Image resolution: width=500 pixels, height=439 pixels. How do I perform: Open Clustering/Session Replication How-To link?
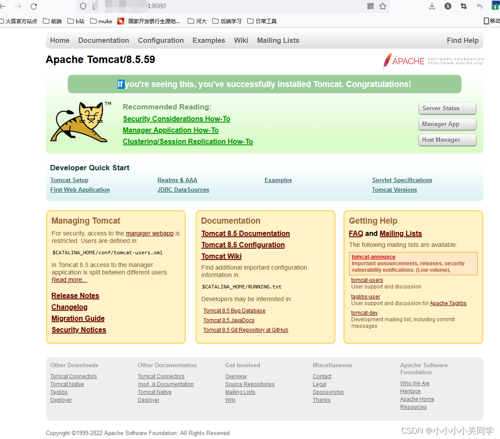pos(188,142)
